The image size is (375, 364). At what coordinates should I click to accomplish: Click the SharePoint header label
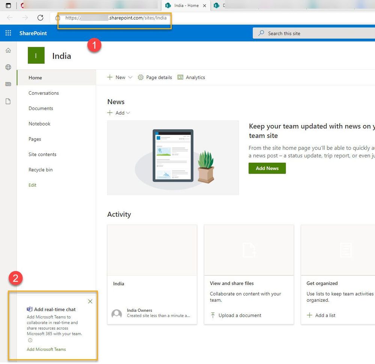click(33, 33)
